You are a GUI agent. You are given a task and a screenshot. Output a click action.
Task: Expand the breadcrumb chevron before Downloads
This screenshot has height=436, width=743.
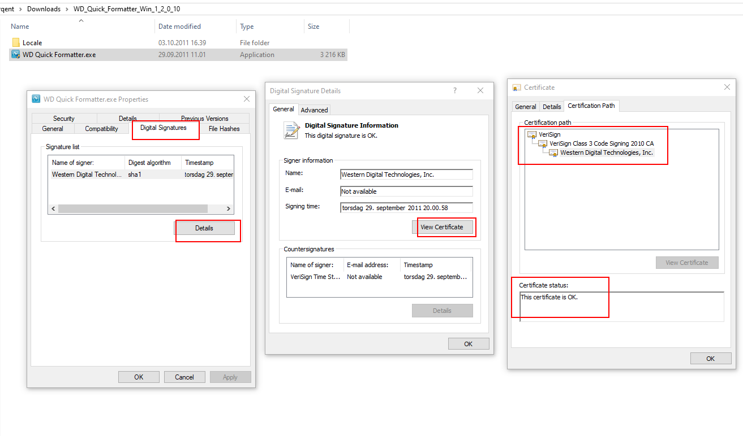(x=20, y=9)
